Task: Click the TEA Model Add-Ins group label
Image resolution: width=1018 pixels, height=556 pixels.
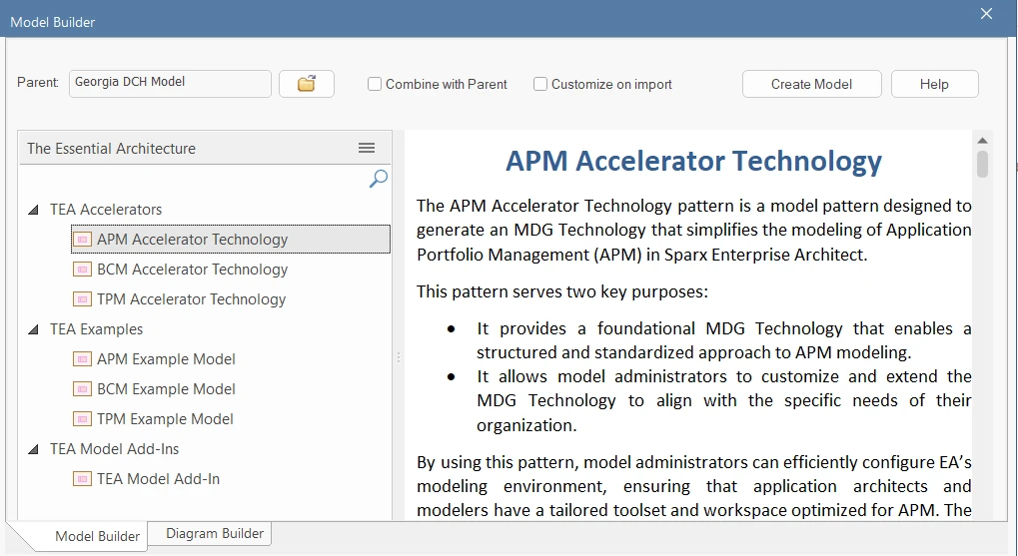Action: coord(114,449)
